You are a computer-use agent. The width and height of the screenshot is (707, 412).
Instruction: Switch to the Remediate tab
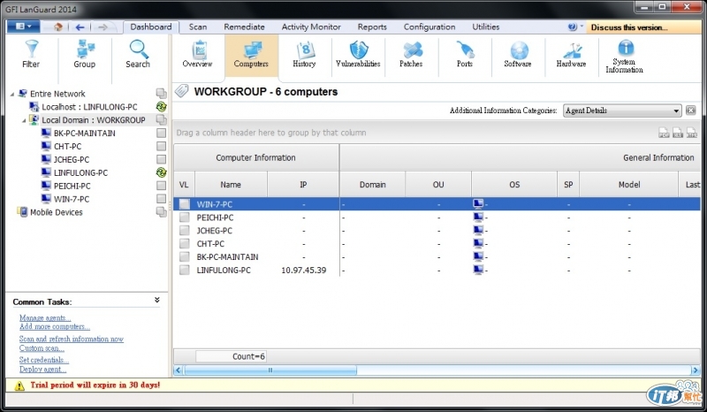245,27
